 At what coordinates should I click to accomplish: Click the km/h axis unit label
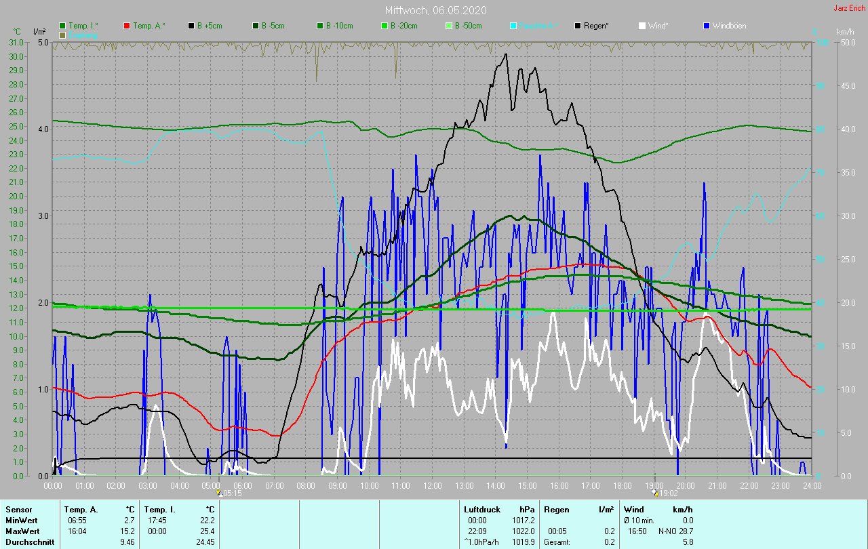(845, 32)
